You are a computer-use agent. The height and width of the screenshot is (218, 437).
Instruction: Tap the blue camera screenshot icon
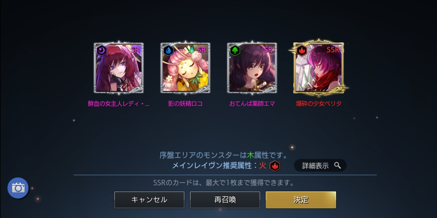tap(18, 188)
